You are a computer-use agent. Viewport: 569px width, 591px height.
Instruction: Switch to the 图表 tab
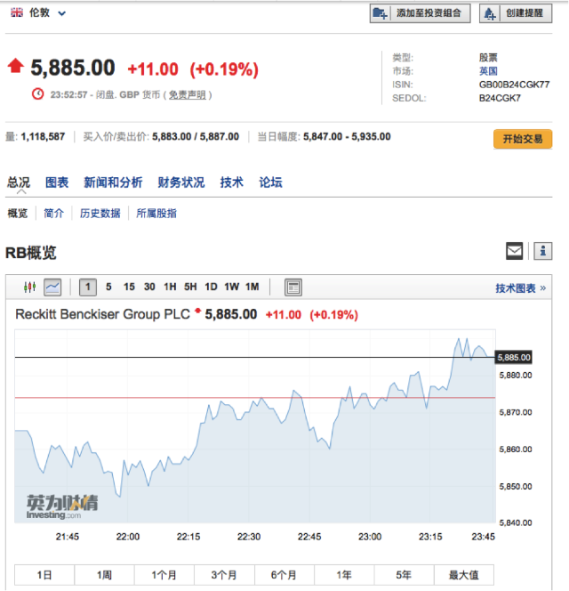pyautogui.click(x=57, y=182)
